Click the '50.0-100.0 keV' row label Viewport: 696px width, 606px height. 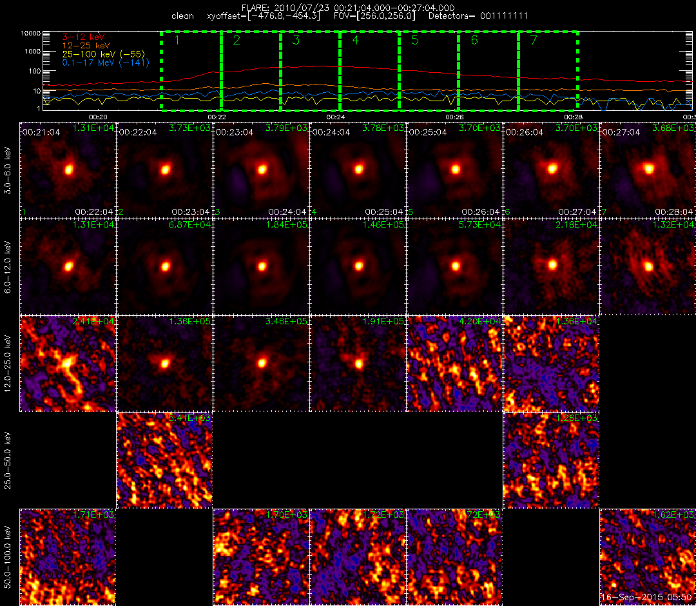[x=9, y=557]
